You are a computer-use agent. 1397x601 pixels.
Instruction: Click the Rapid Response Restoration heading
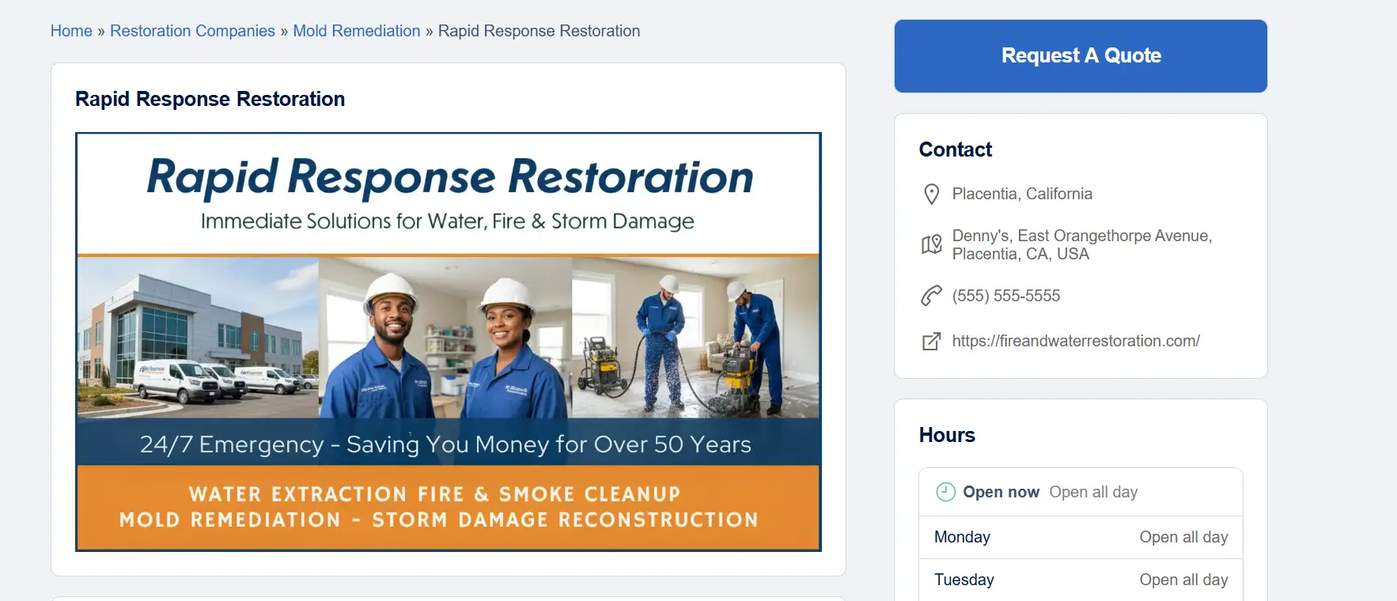click(x=210, y=99)
